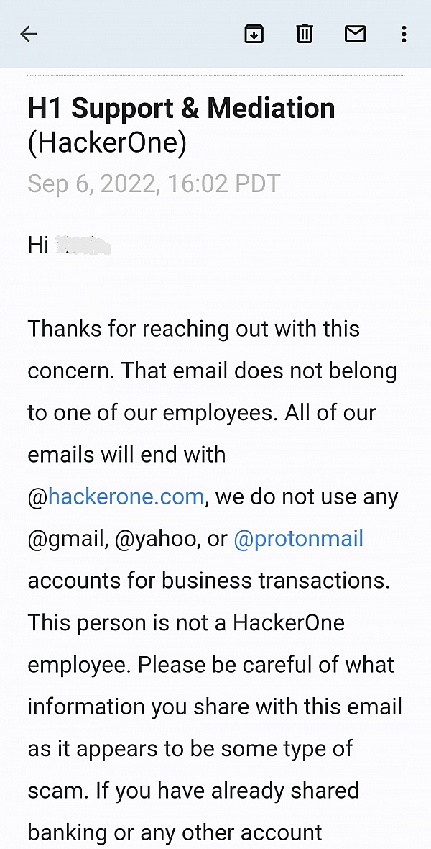431x849 pixels.
Task: Go back using the left arrow
Action: (x=28, y=34)
